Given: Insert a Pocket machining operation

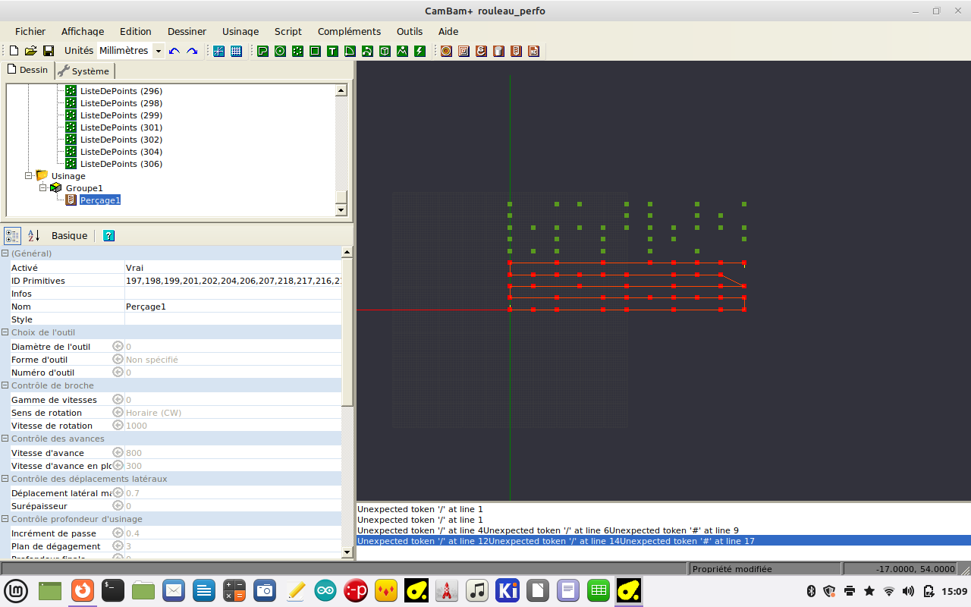Looking at the screenshot, I should click(x=464, y=51).
